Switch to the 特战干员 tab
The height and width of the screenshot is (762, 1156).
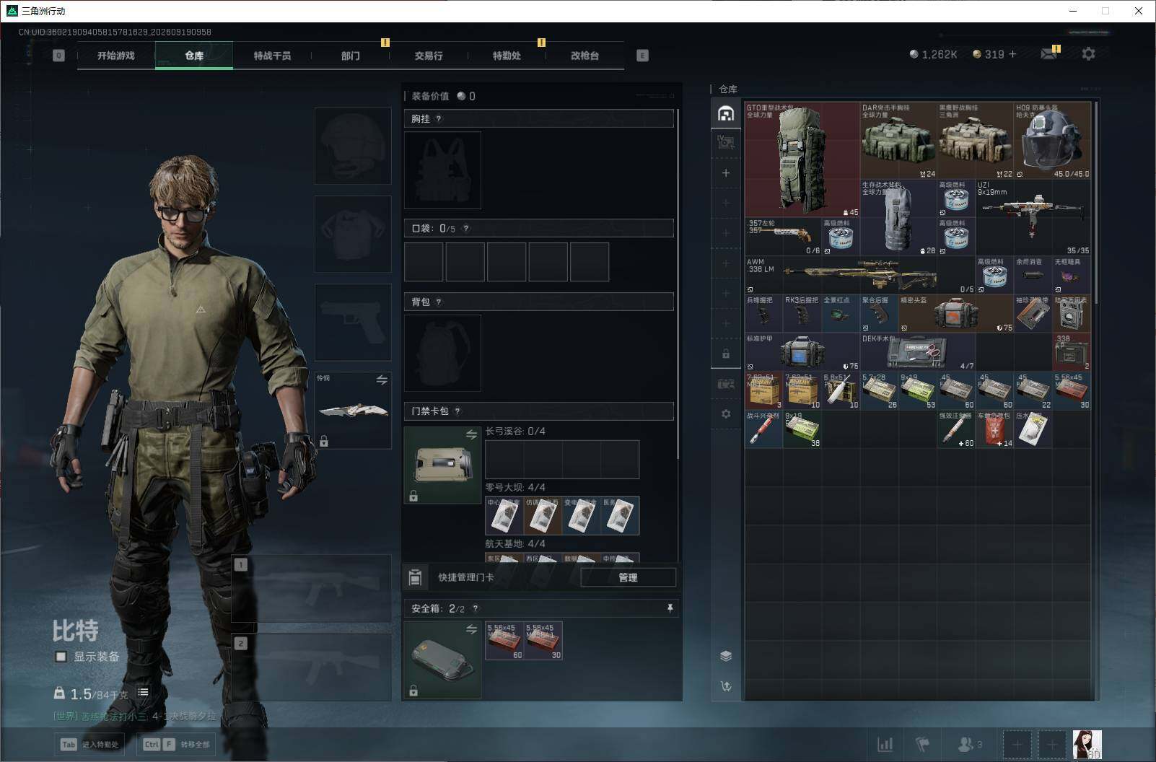(272, 56)
